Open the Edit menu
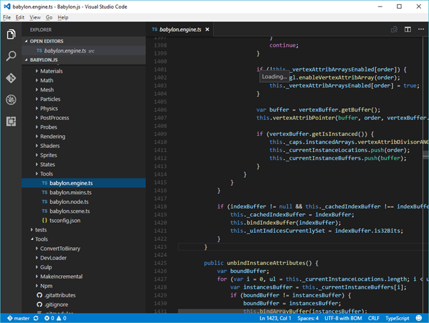Viewport: 429px width, 323px height. point(20,17)
